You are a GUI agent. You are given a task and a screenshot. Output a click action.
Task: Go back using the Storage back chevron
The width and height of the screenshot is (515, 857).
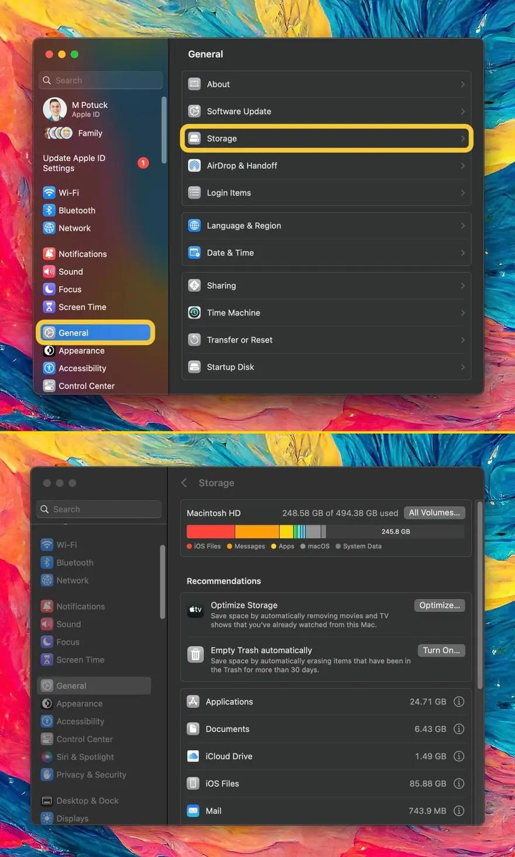(184, 483)
